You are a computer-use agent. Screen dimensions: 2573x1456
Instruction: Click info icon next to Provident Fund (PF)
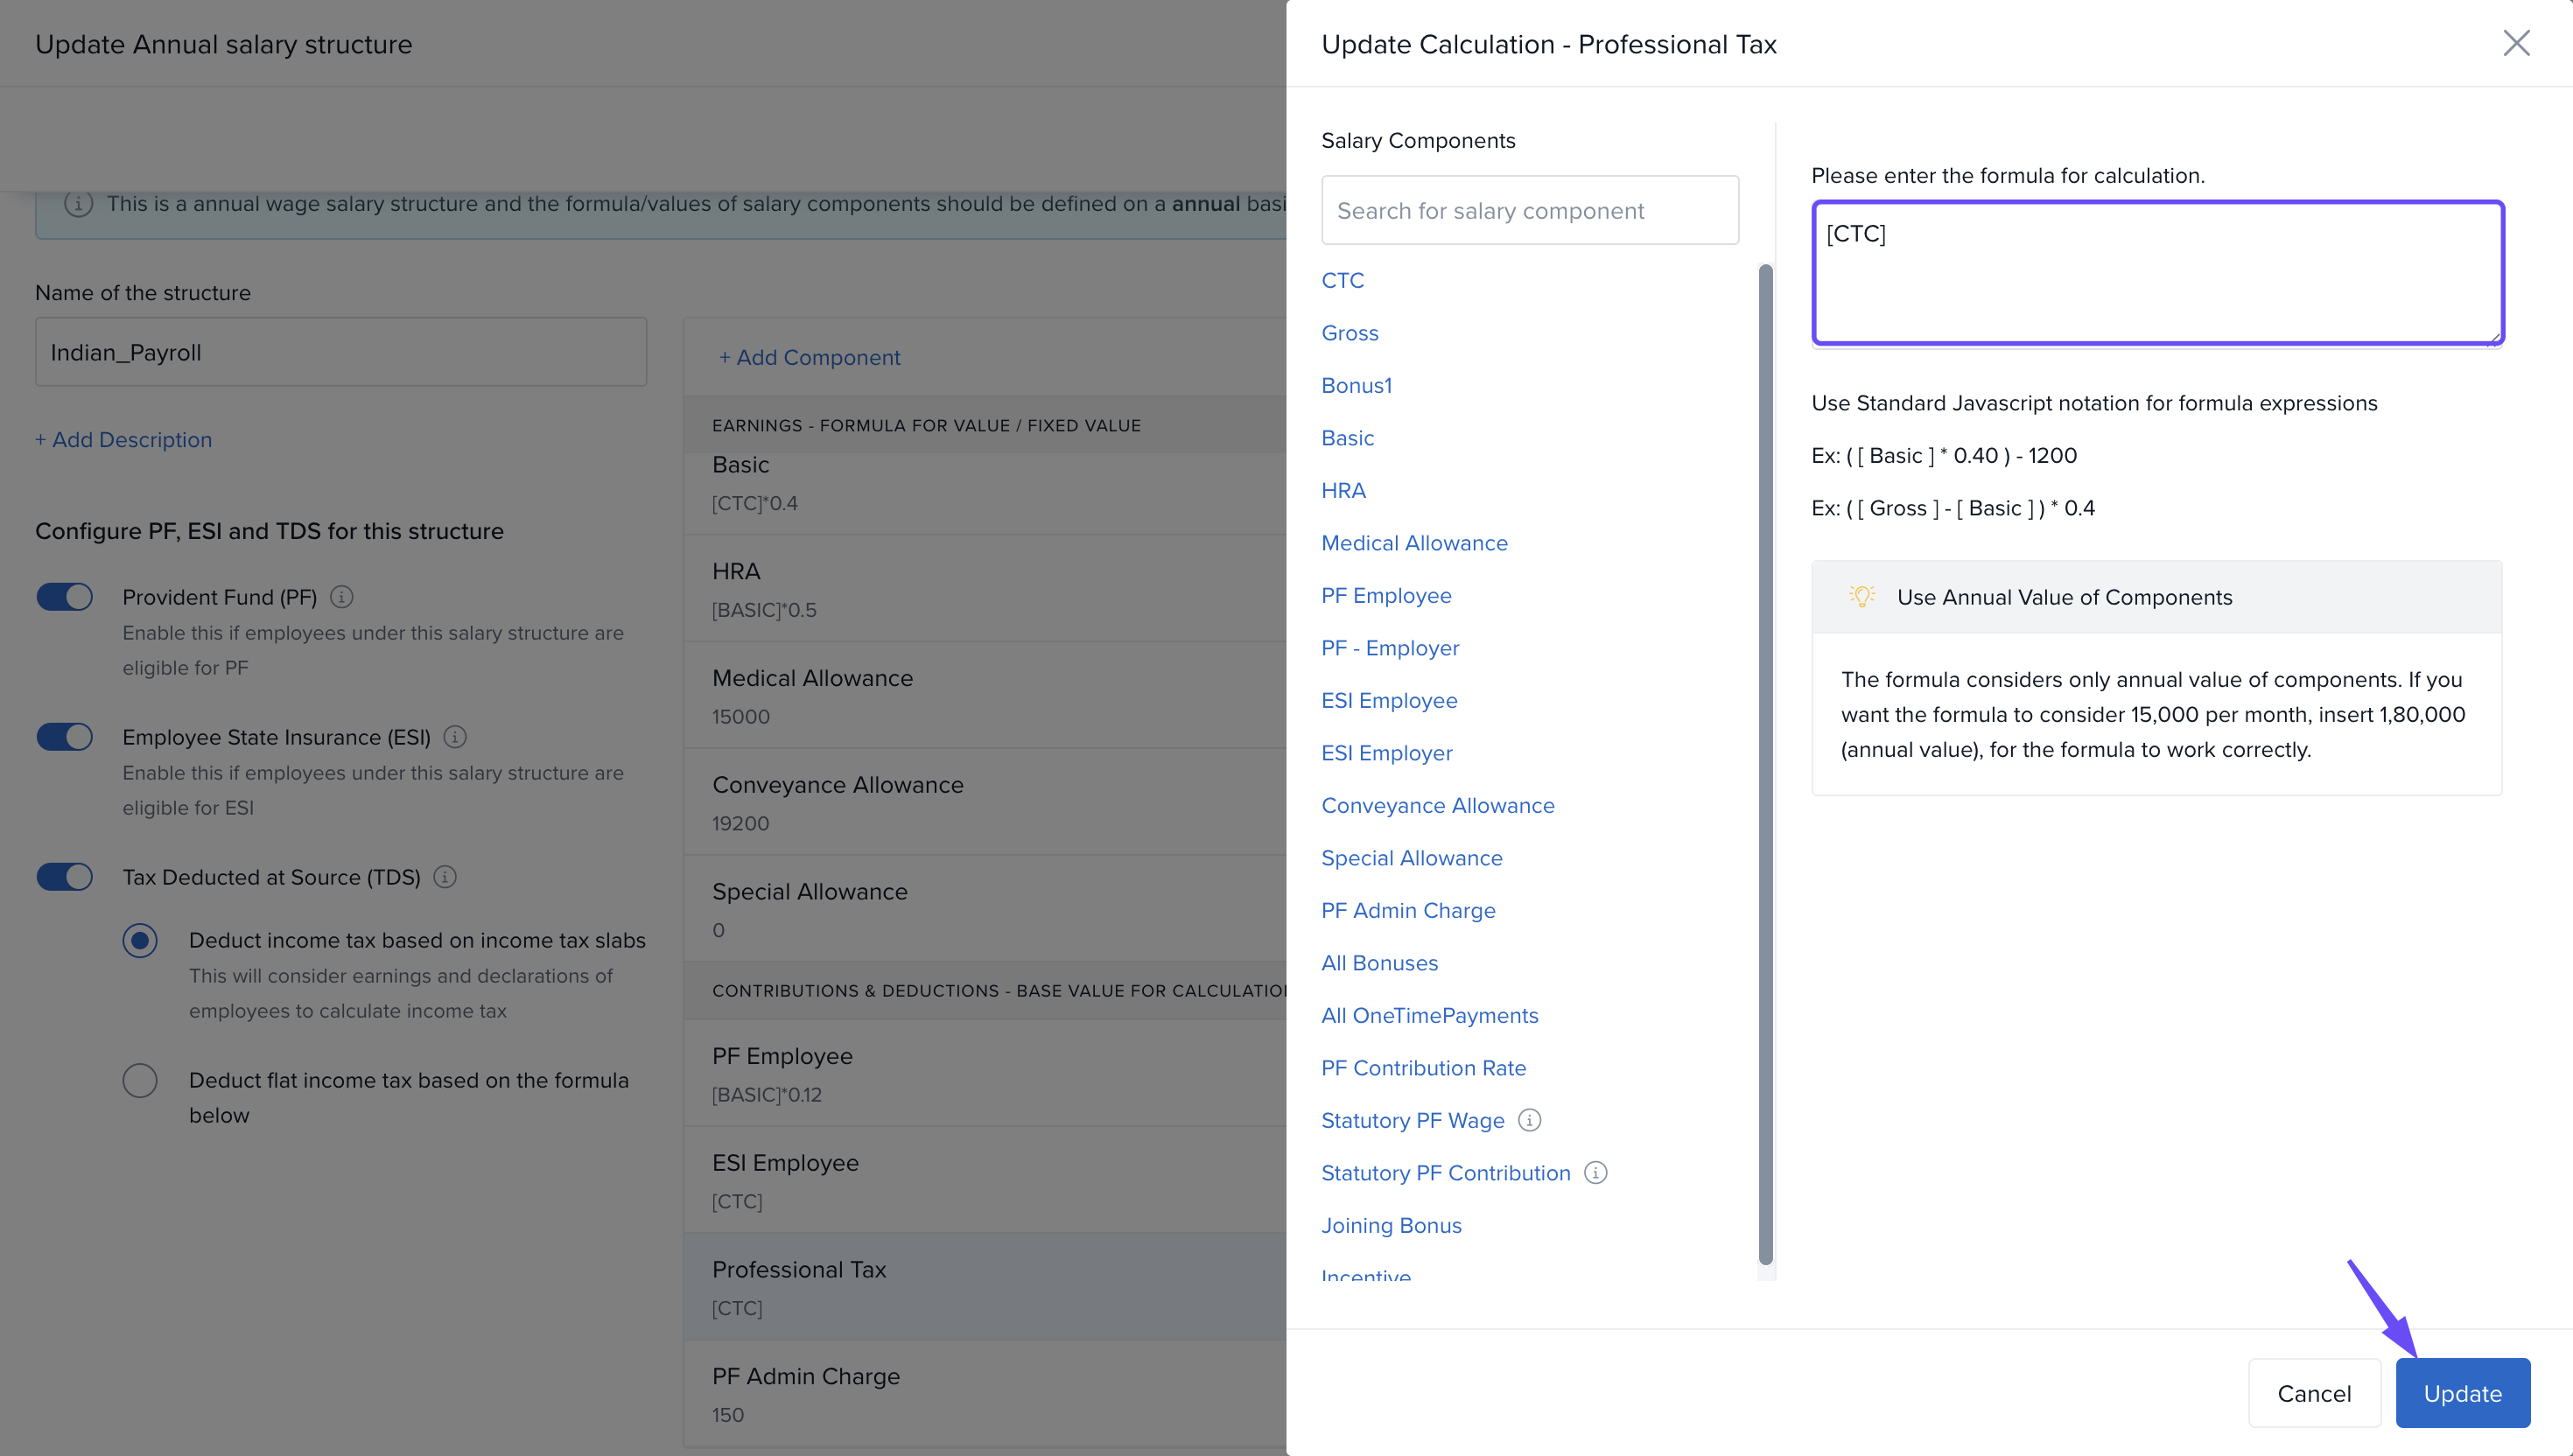pyautogui.click(x=341, y=597)
